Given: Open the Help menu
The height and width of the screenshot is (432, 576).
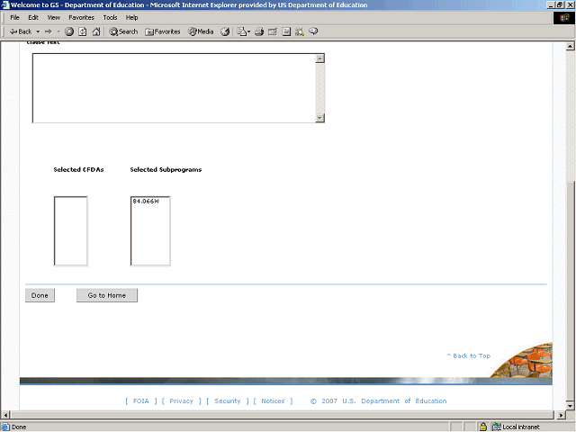Looking at the screenshot, I should tap(131, 17).
